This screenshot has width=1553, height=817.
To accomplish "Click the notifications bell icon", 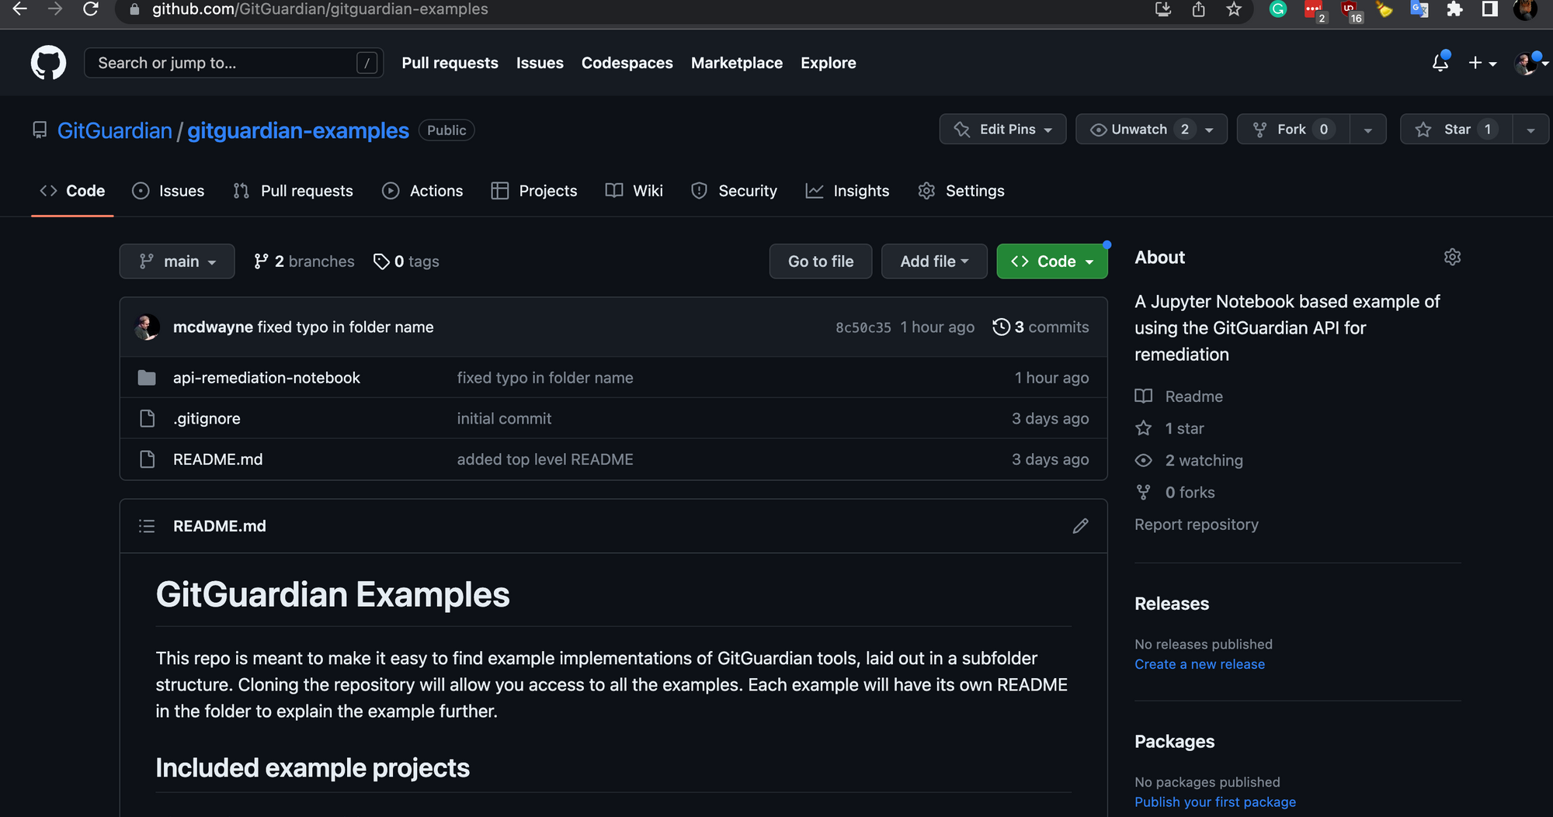I will [x=1440, y=63].
